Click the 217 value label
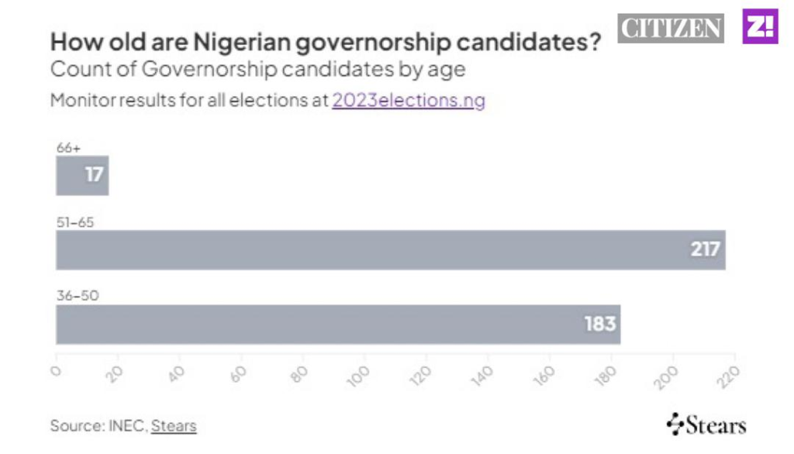Image resolution: width=794 pixels, height=454 pixels. click(706, 249)
